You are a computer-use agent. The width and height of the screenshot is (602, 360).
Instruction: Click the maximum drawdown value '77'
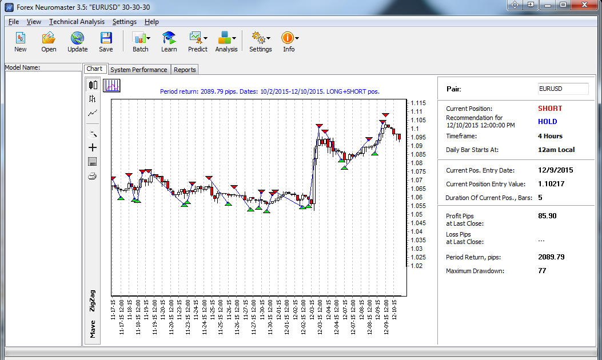point(542,271)
